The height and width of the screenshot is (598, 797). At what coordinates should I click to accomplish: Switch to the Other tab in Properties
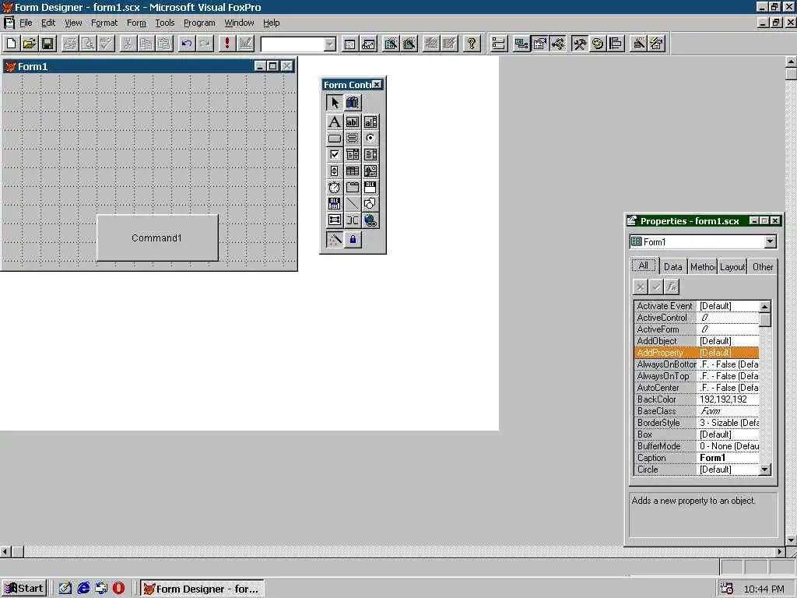762,267
